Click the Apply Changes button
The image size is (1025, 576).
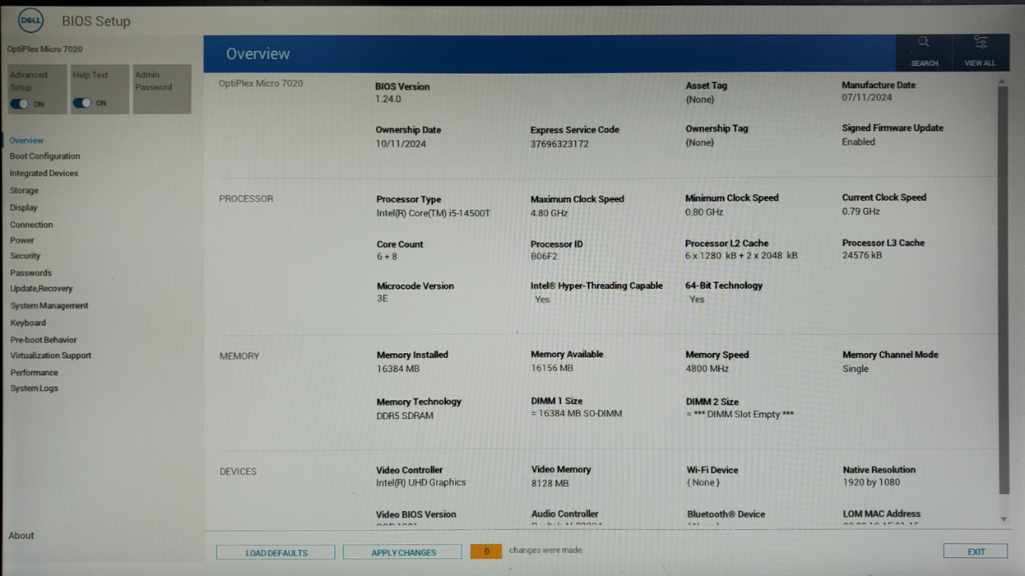(402, 552)
